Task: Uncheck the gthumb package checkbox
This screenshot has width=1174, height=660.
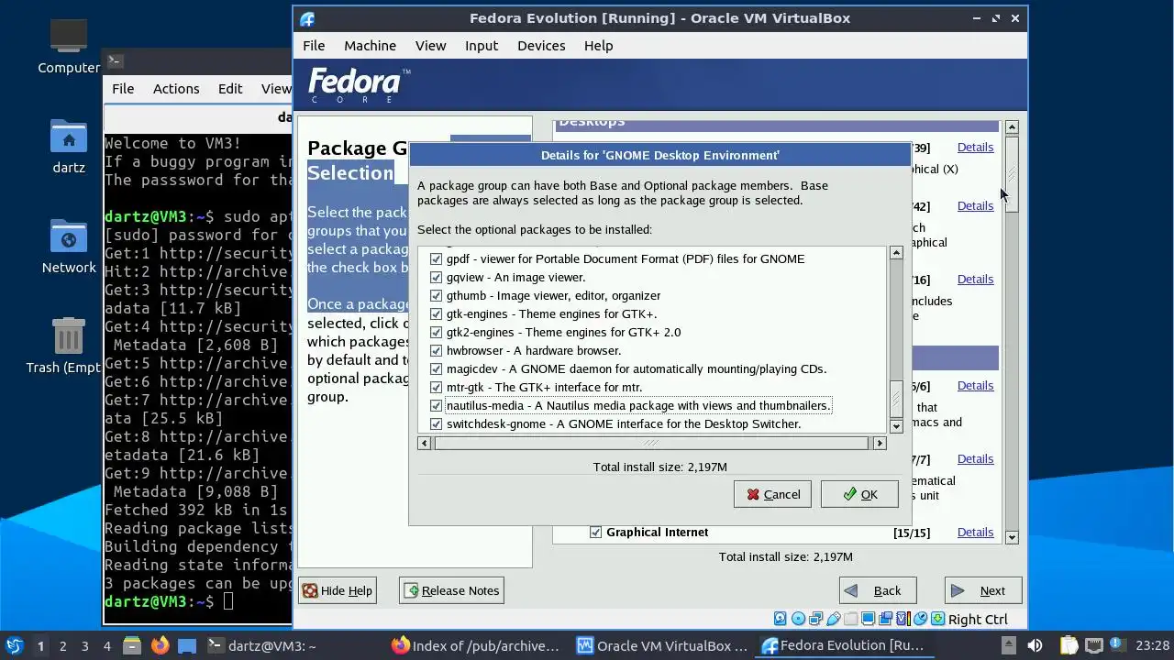Action: click(x=436, y=295)
